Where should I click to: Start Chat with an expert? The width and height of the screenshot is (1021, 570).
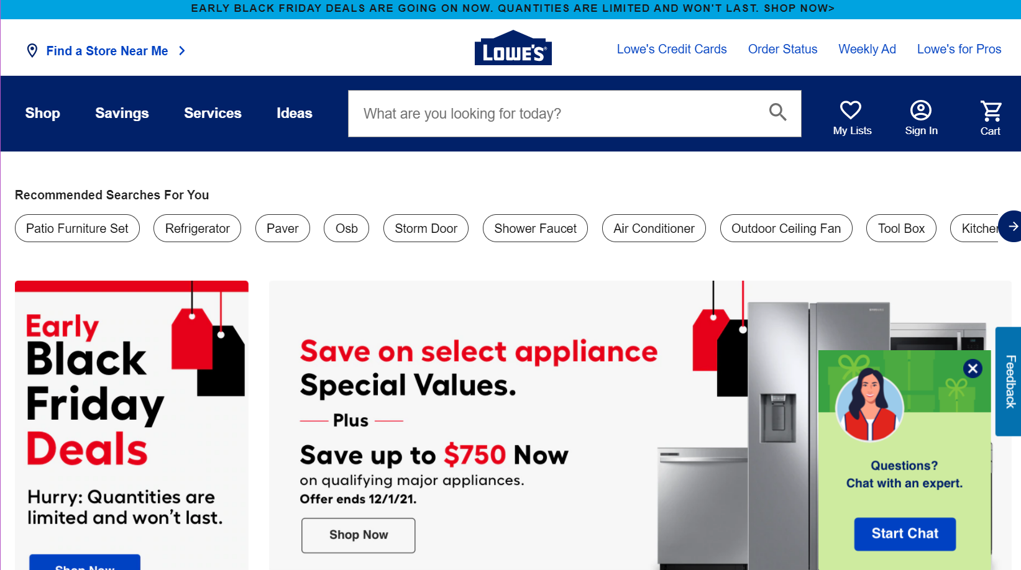905,534
